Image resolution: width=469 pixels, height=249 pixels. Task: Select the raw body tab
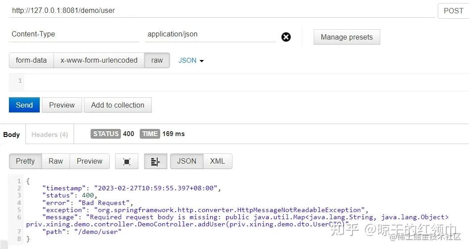click(157, 60)
